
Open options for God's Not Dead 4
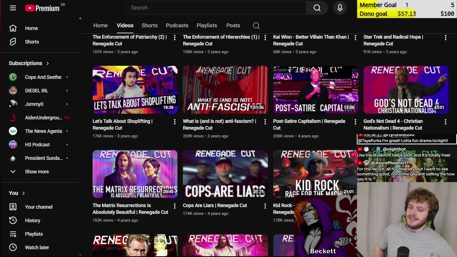point(446,122)
